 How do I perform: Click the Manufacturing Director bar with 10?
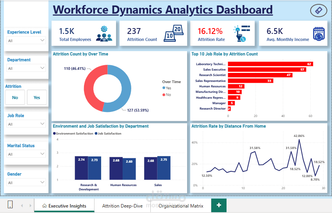click(235, 92)
